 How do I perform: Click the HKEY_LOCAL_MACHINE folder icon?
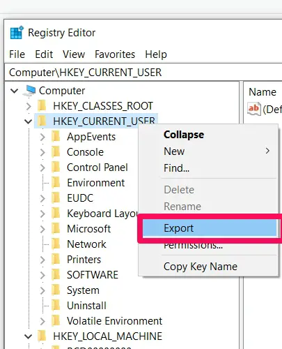pyautogui.click(x=42, y=336)
